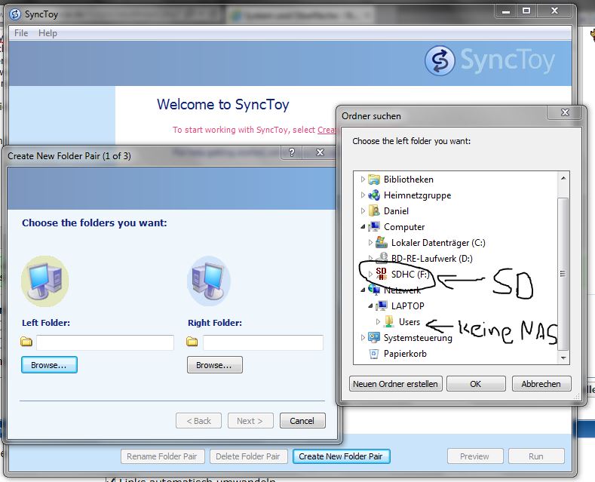Click folder tree scrollbar down arrow
Image resolution: width=595 pixels, height=482 pixels.
(563, 358)
